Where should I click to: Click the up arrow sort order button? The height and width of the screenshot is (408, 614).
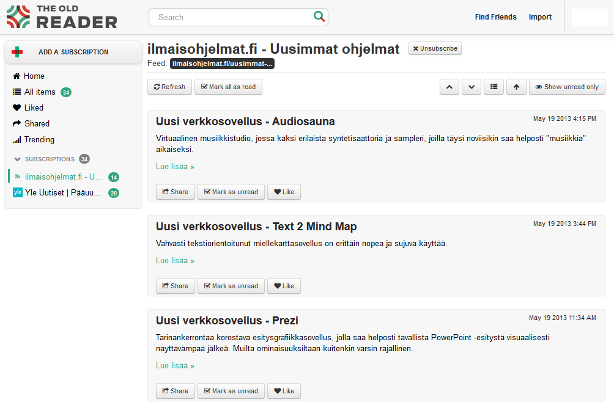click(517, 87)
